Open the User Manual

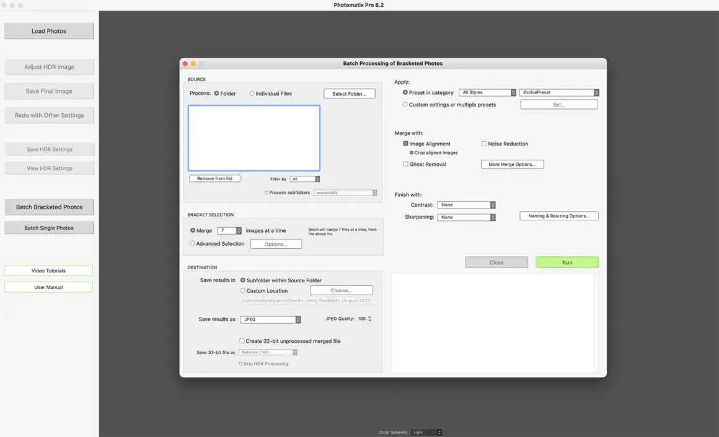(x=48, y=287)
